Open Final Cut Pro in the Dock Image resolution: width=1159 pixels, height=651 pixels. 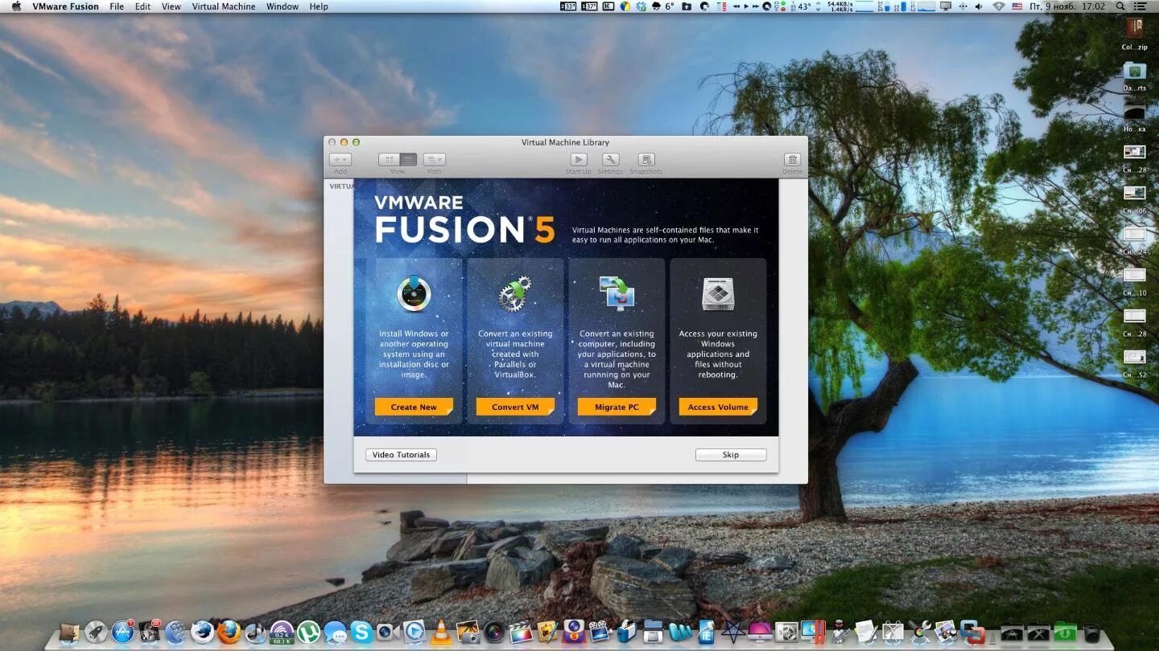click(521, 632)
